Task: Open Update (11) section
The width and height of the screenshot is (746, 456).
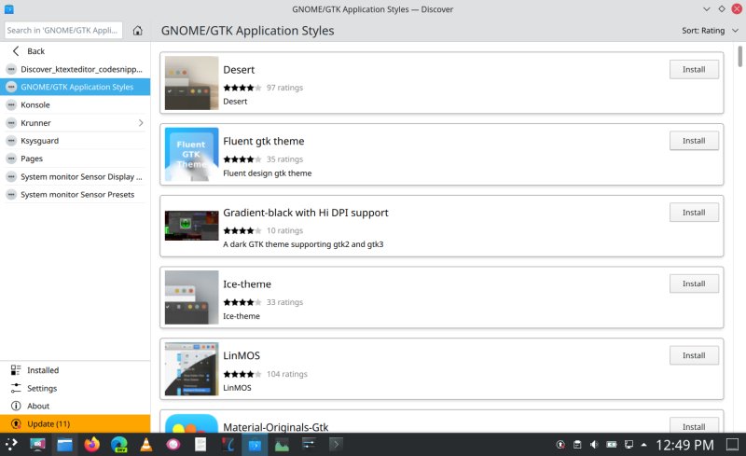Action: [76, 423]
